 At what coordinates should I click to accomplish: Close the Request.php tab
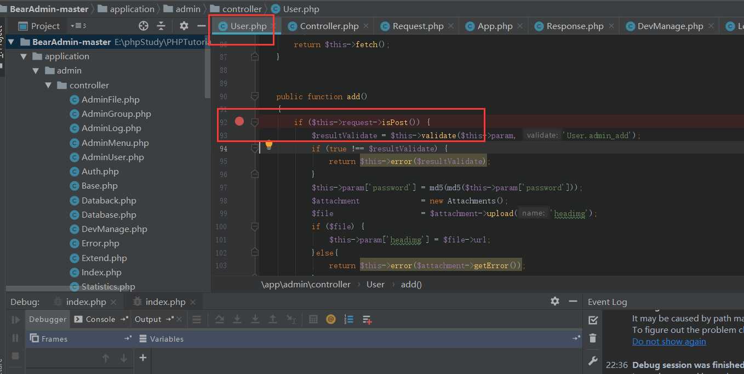pos(451,26)
